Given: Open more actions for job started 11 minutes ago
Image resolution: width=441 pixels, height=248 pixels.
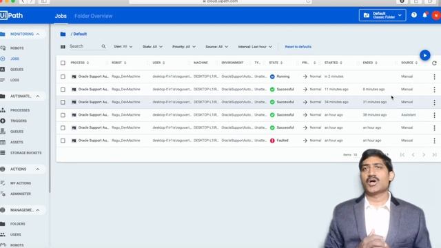Looking at the screenshot, I should coord(434,90).
